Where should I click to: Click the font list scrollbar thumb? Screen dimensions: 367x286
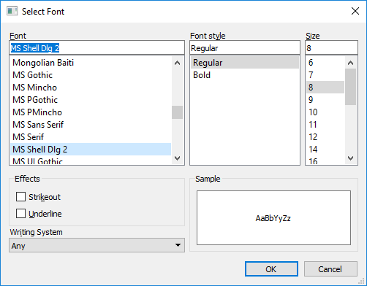[178, 112]
